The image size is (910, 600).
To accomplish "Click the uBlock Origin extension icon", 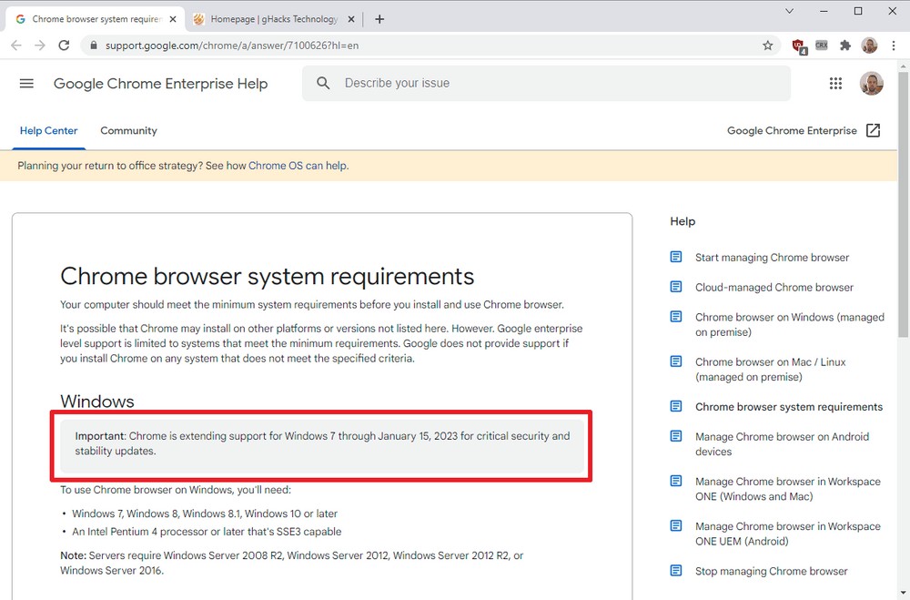I will point(798,46).
